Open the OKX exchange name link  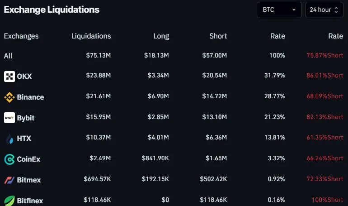[x=24, y=77]
